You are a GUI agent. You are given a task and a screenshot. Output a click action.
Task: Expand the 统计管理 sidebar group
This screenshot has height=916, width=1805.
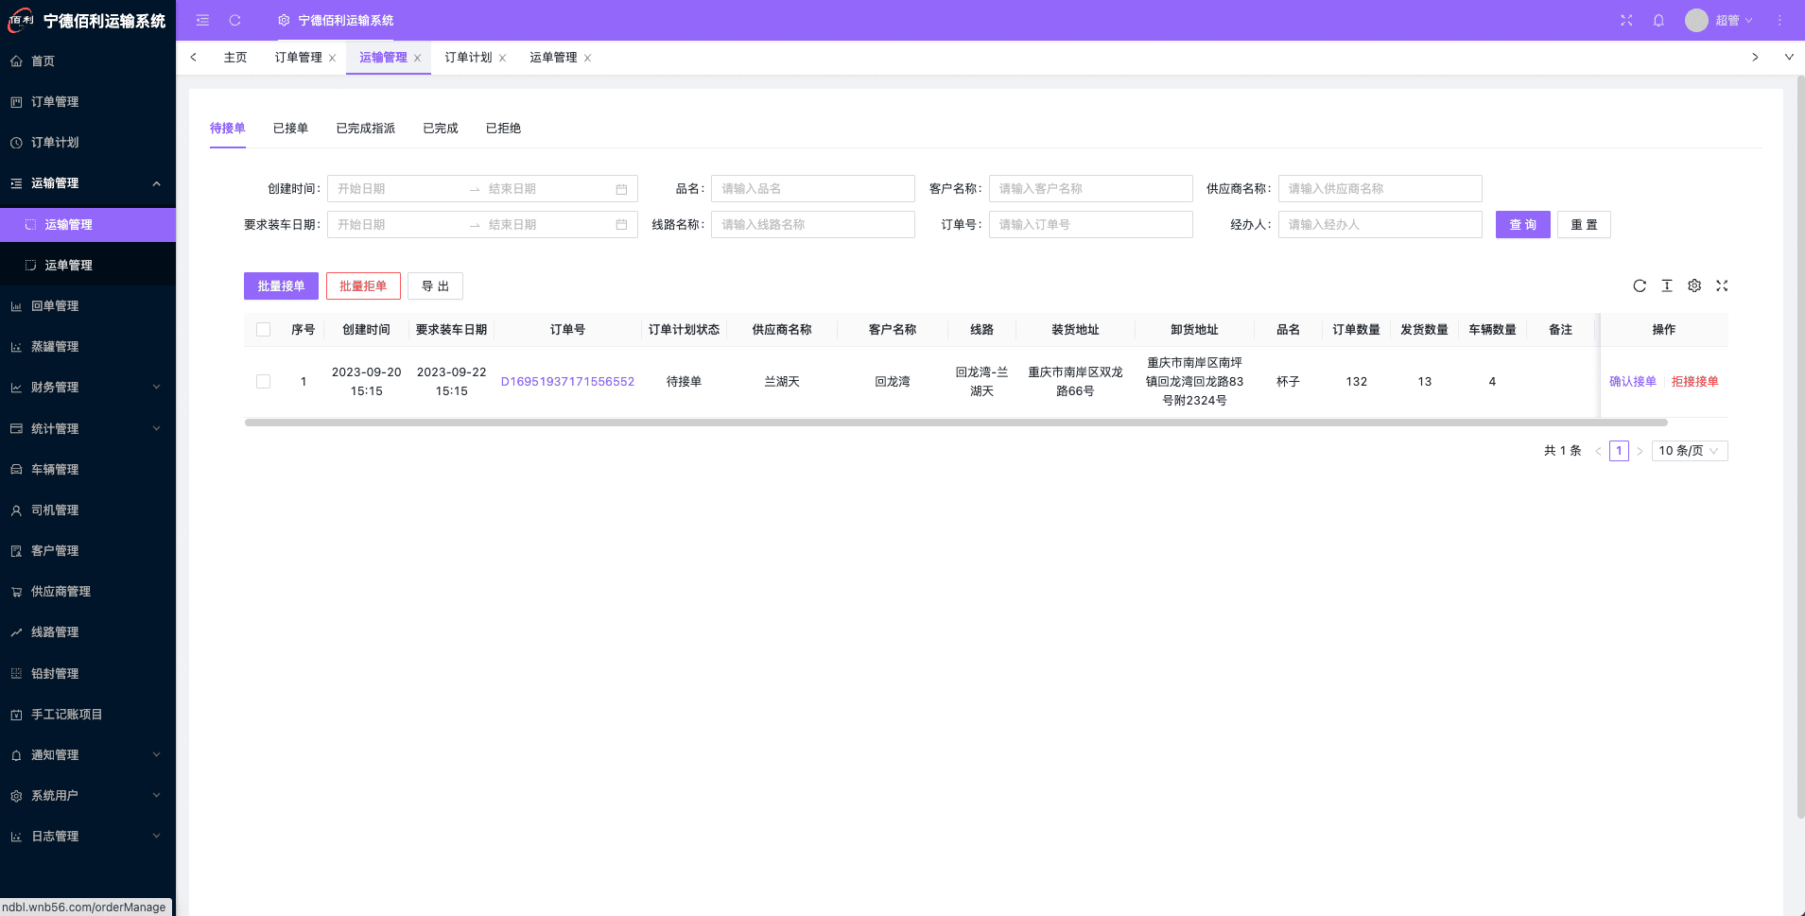88,428
